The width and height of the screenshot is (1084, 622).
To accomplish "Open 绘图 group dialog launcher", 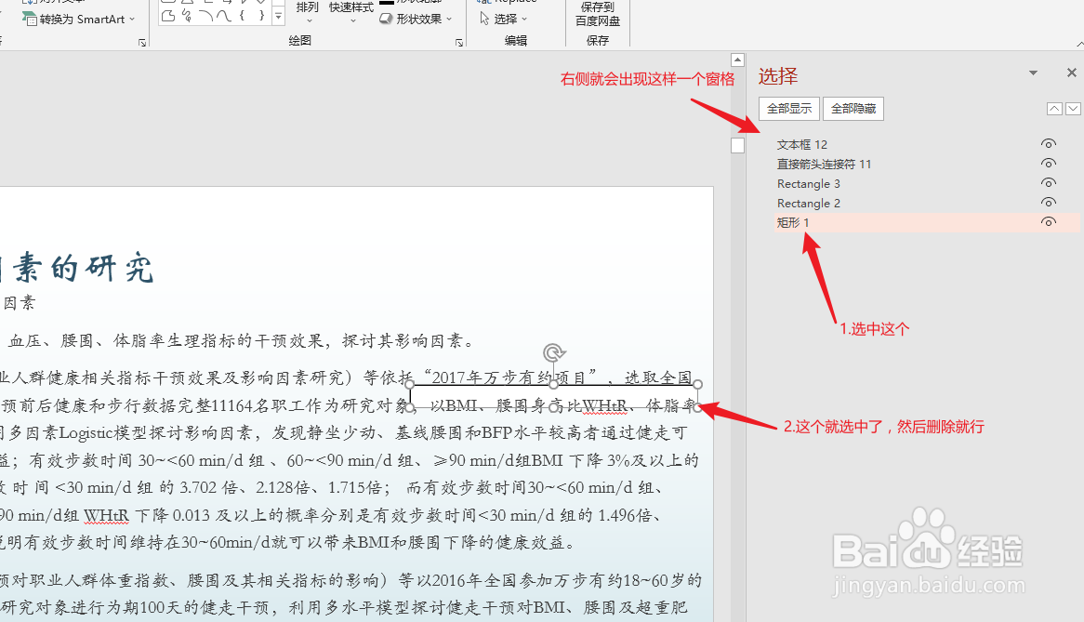I will [459, 43].
